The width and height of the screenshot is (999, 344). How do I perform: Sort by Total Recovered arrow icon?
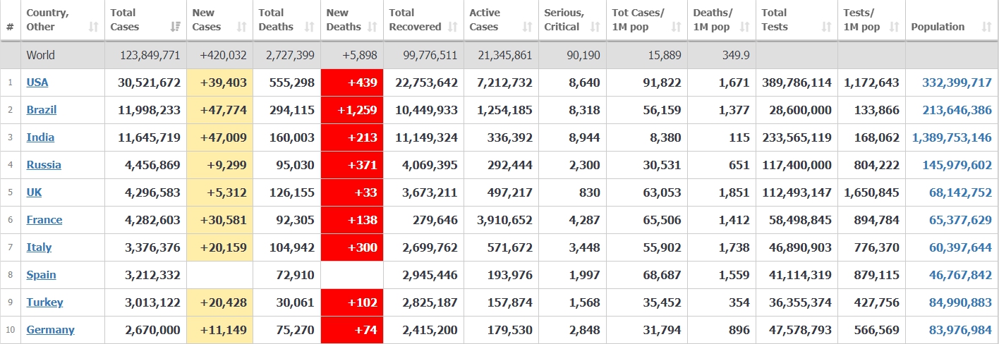(452, 27)
